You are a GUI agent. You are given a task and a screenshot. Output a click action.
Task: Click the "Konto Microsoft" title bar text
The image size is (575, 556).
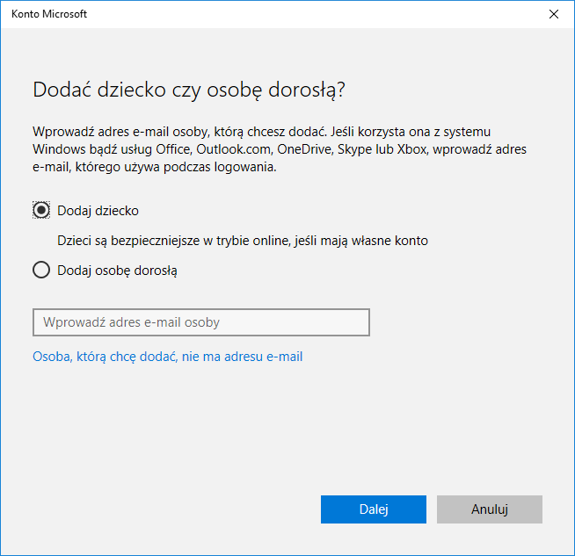[49, 15]
